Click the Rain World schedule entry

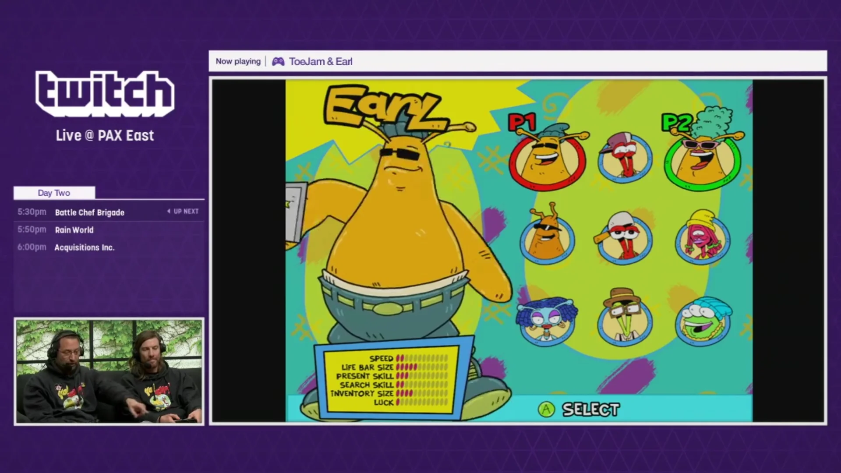coord(74,230)
